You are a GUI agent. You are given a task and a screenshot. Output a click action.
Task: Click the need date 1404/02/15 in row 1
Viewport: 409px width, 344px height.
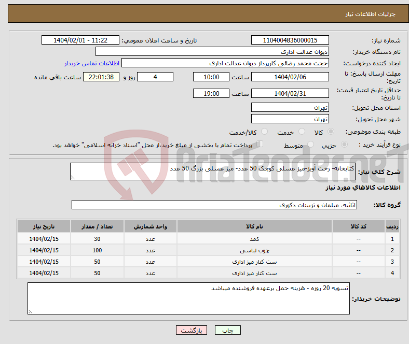click(x=44, y=239)
